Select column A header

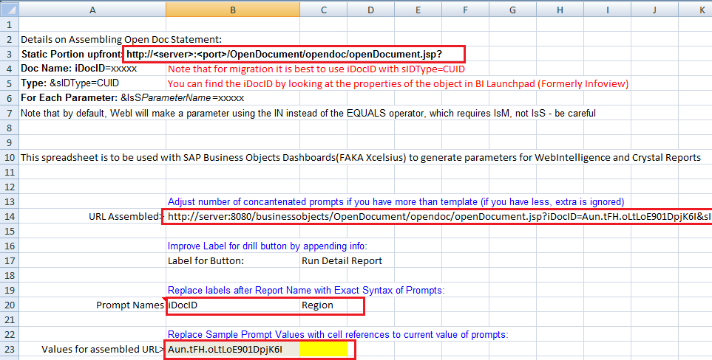pyautogui.click(x=92, y=10)
